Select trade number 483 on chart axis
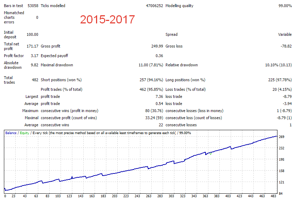This screenshot has height=199, width=297. pyautogui.click(x=273, y=196)
